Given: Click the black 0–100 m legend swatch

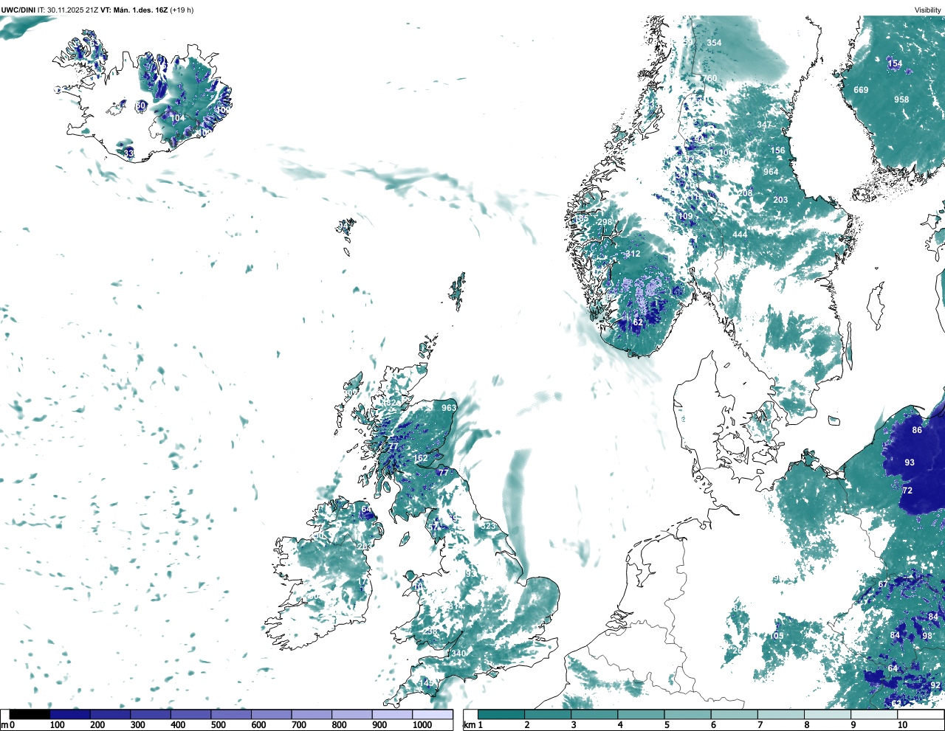Looking at the screenshot, I should (30, 715).
